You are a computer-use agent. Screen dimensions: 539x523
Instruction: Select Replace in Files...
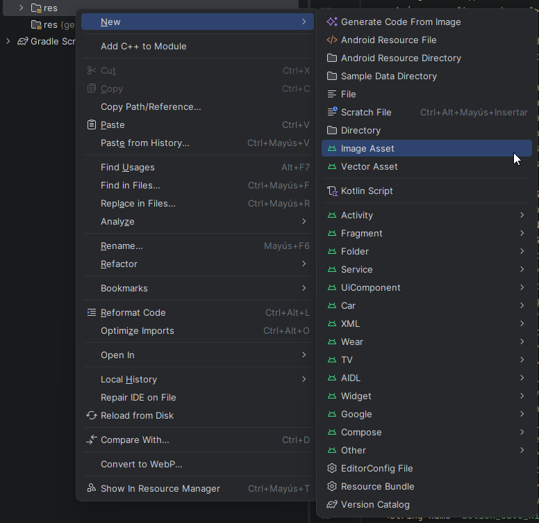click(198, 203)
